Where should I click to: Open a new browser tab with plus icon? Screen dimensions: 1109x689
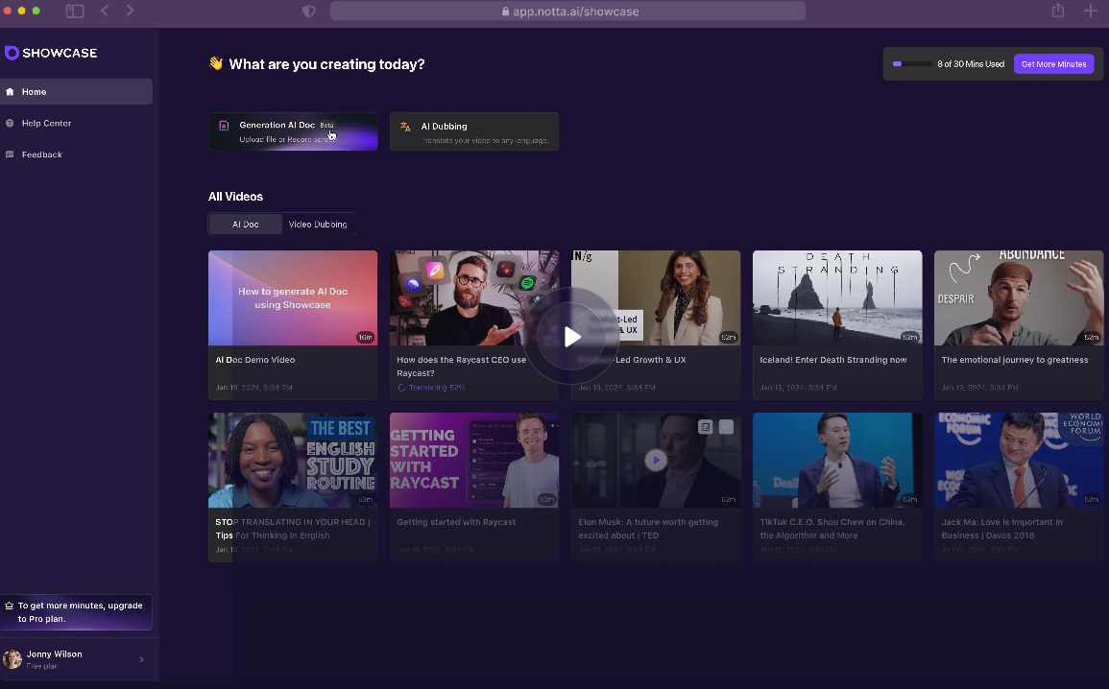tap(1091, 11)
